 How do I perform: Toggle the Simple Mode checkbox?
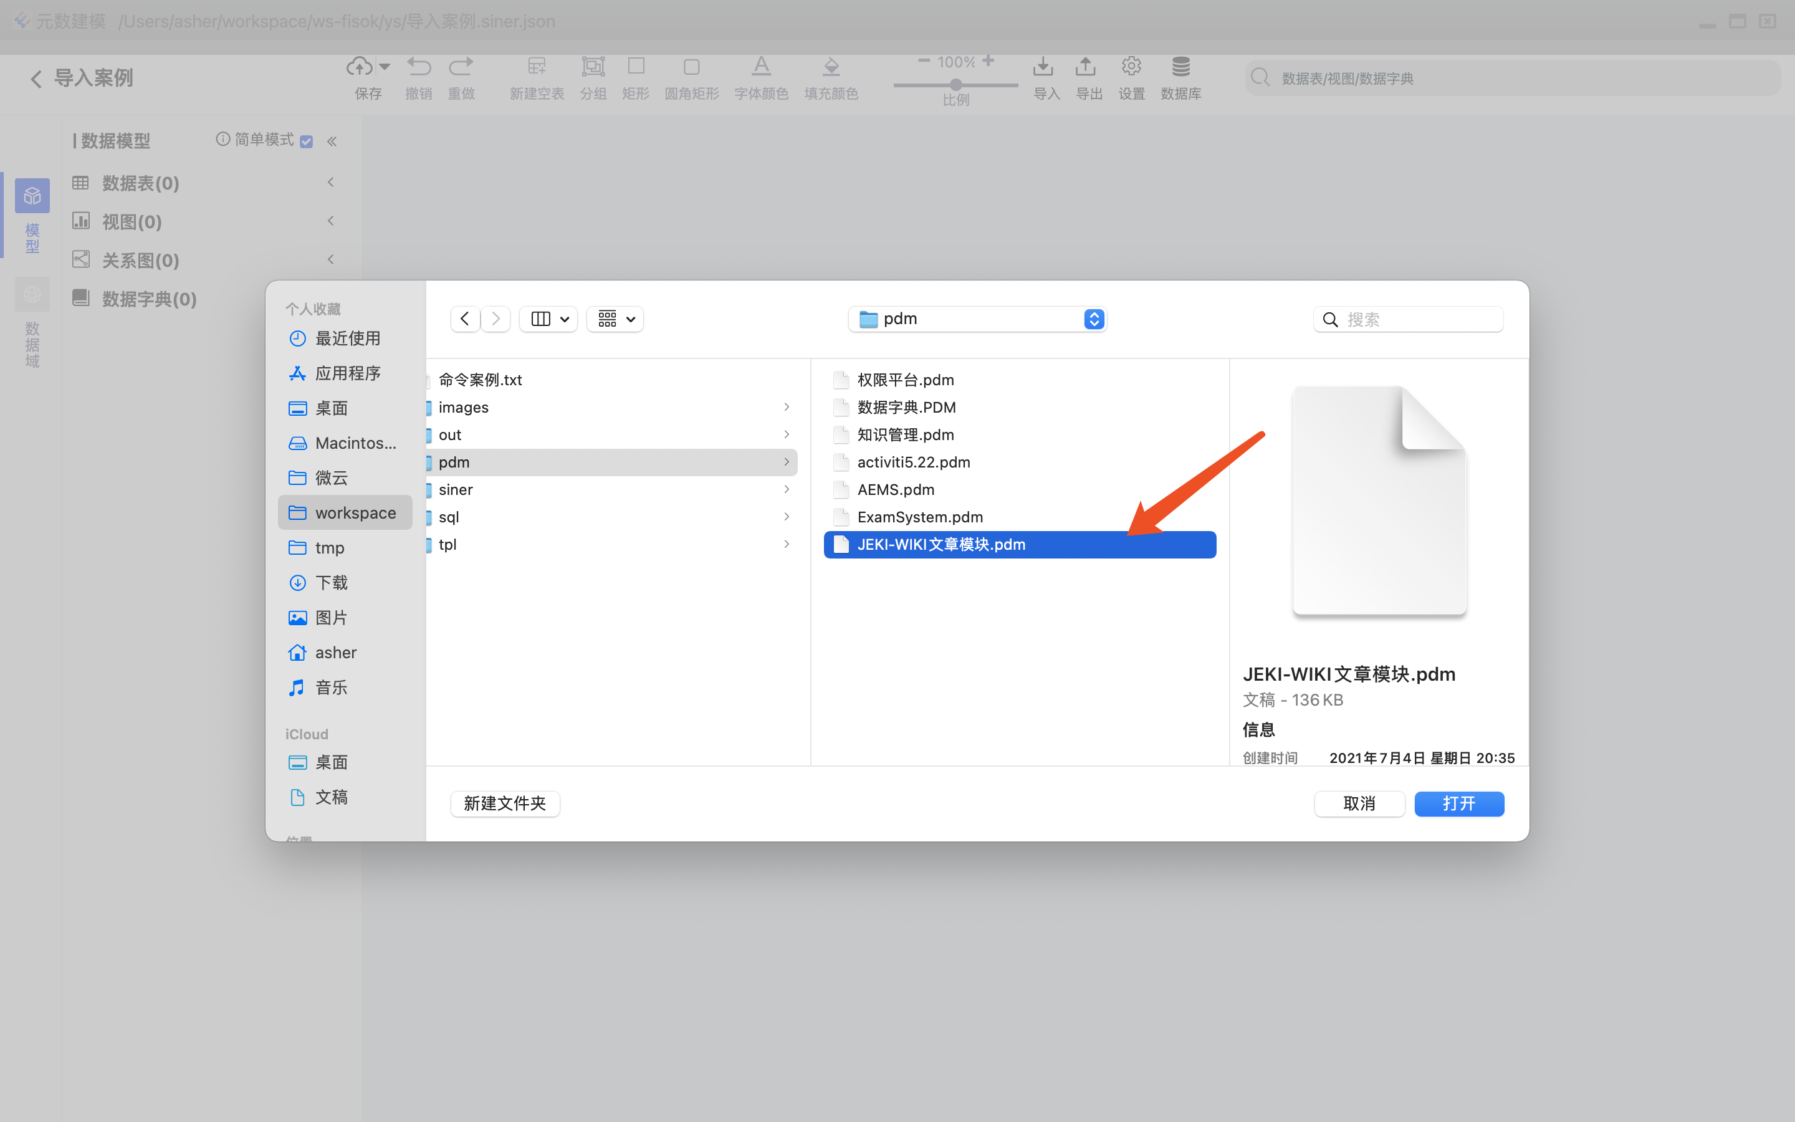307,141
